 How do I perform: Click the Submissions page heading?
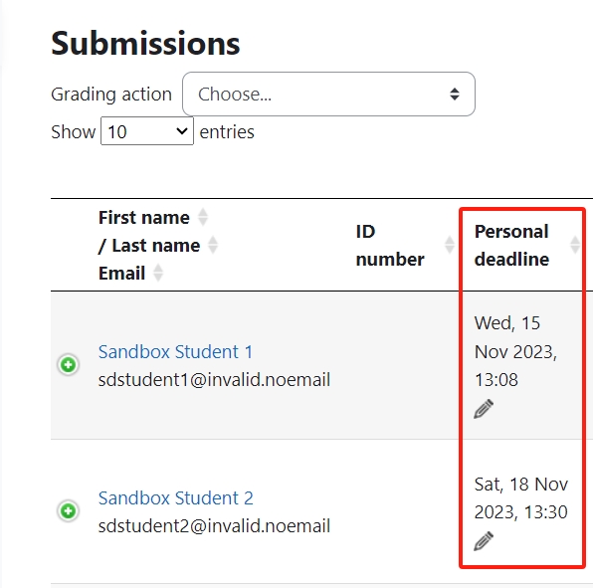pyautogui.click(x=145, y=44)
